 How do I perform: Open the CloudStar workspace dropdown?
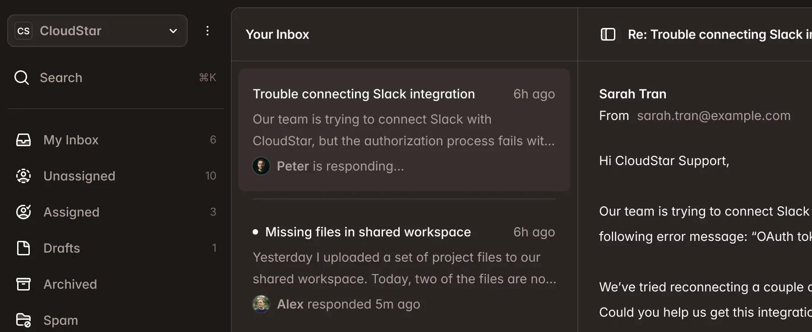coord(97,31)
